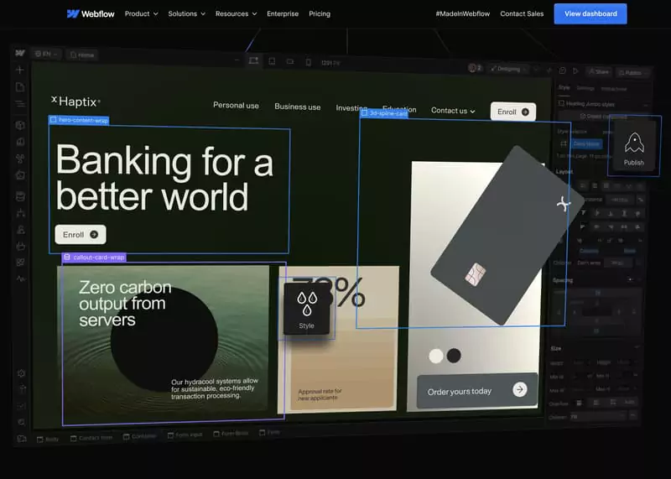The height and width of the screenshot is (479, 671).
Task: Select the desktop breakpoint icon
Action: (254, 60)
